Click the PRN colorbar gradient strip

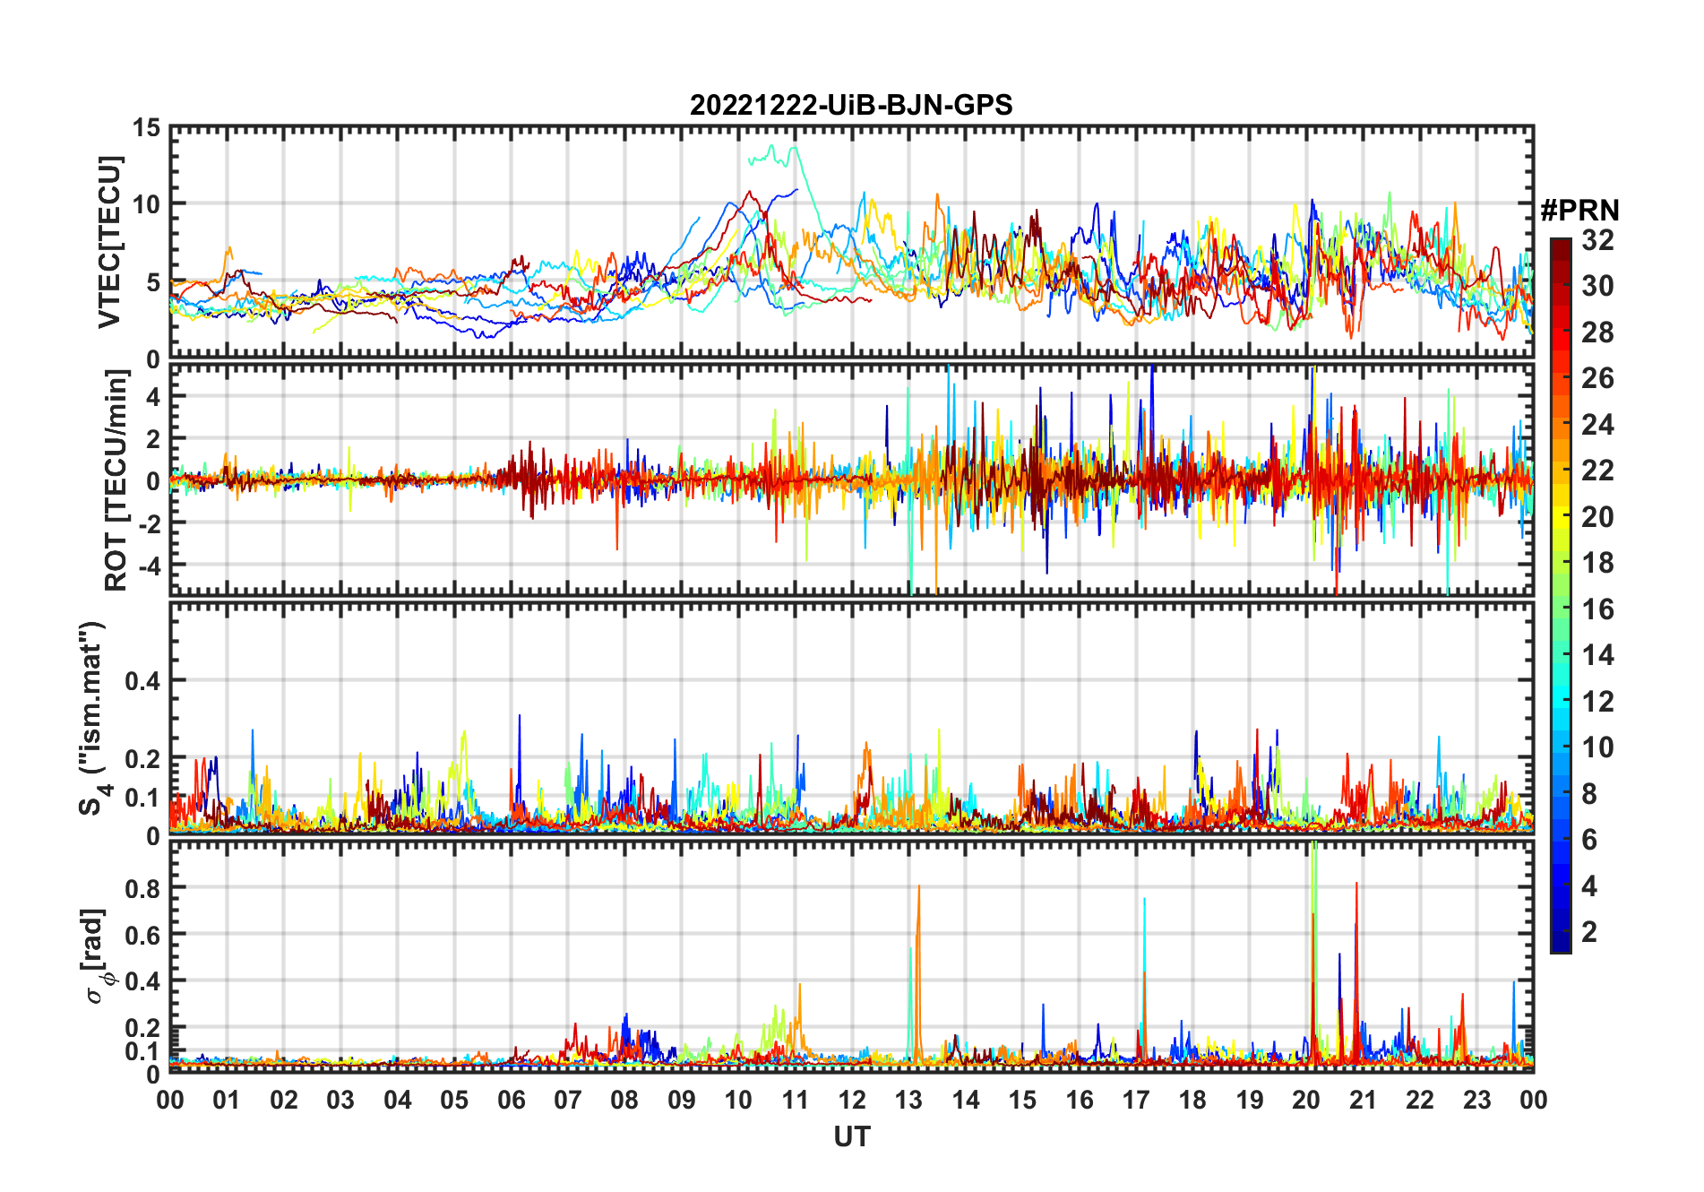click(x=1561, y=595)
